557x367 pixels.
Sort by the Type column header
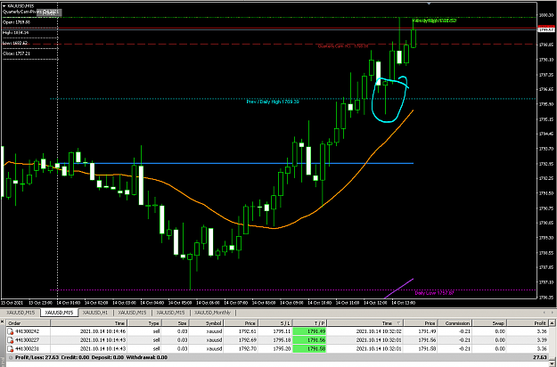point(145,323)
